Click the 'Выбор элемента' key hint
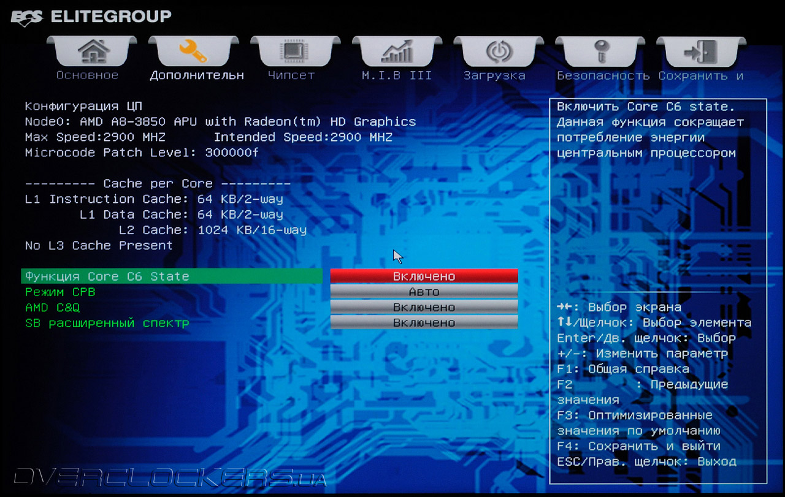 (x=654, y=322)
